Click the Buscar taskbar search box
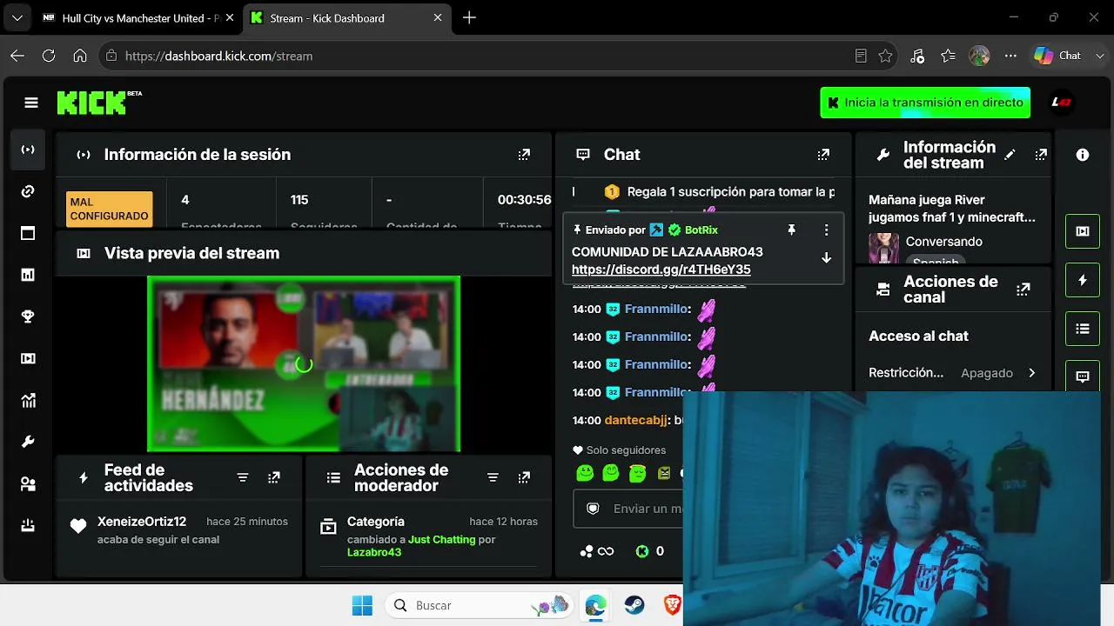 click(x=480, y=605)
